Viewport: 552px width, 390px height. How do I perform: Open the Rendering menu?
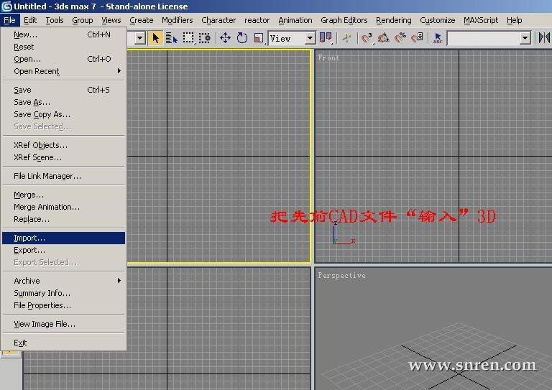[393, 20]
